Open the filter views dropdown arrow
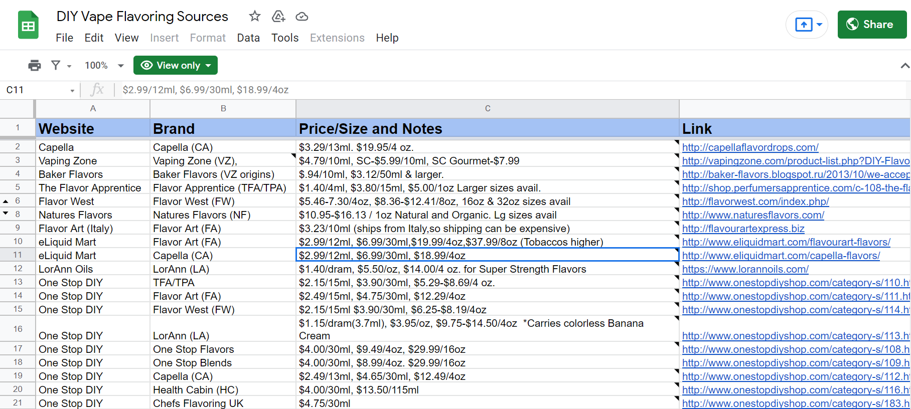The height and width of the screenshot is (409, 911). [x=69, y=66]
